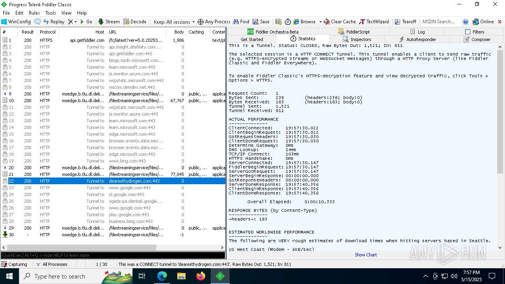Open the Tools menu
The image size is (505, 284).
point(50,13)
